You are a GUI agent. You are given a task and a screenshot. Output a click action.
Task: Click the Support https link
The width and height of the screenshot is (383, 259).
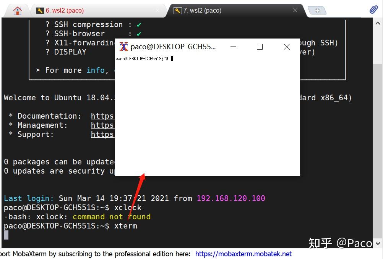102,134
